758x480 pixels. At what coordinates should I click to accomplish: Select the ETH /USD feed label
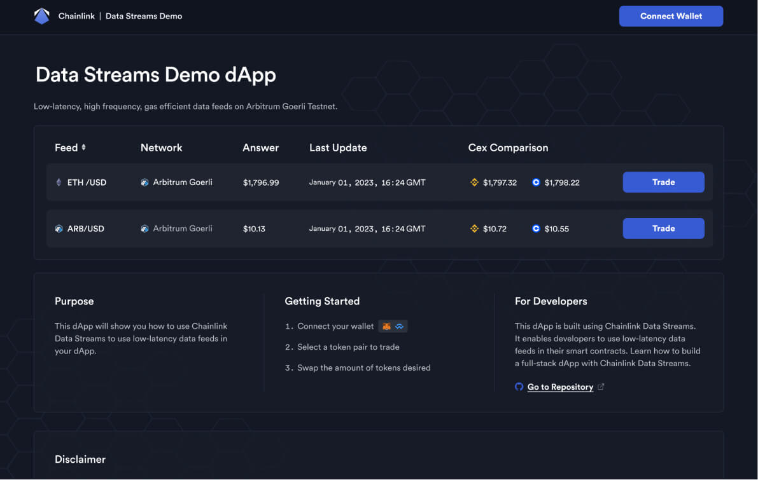(x=87, y=182)
